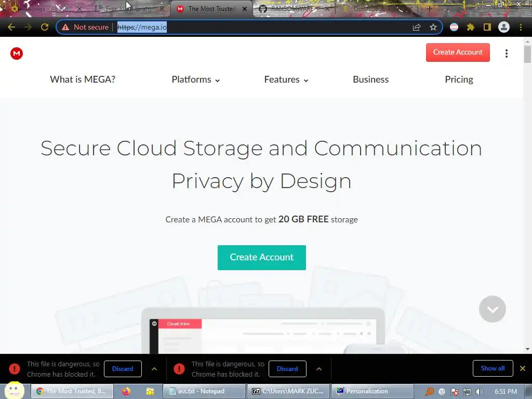The image size is (532, 399).
Task: Click the share this page icon
Action: coord(417,27)
